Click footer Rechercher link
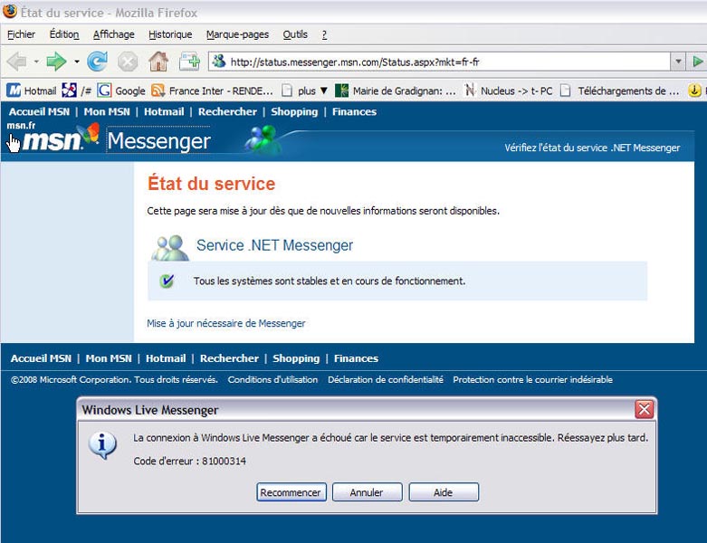The image size is (707, 543). tap(229, 358)
